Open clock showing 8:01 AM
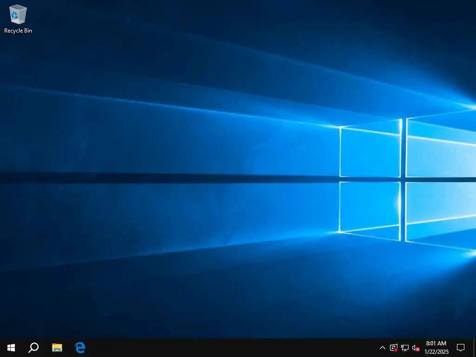The height and width of the screenshot is (357, 476). coord(436,348)
